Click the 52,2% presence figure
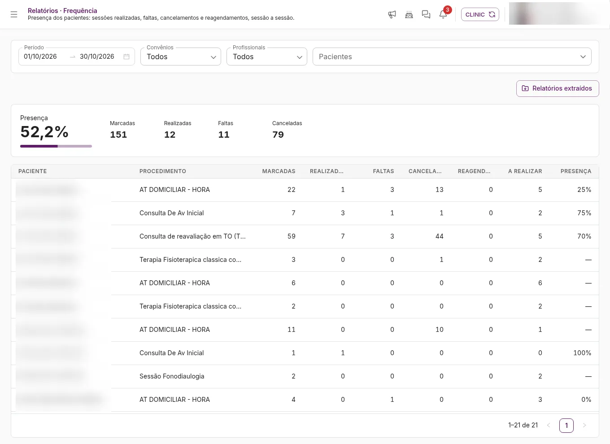Image resolution: width=610 pixels, height=444 pixels. click(x=44, y=132)
